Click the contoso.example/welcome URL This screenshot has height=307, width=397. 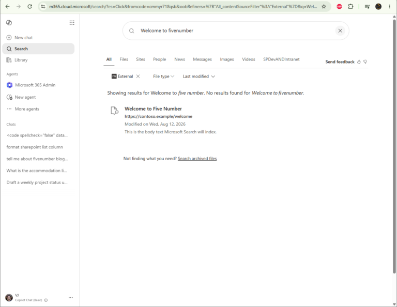(159, 116)
